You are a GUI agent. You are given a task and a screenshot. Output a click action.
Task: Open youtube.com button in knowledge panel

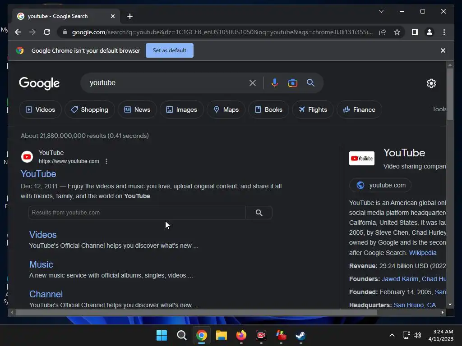pyautogui.click(x=380, y=185)
